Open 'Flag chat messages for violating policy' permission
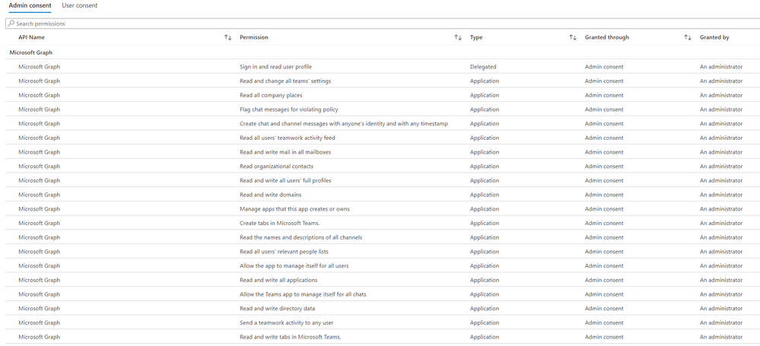Viewport: 760px width, 346px height. pos(288,110)
